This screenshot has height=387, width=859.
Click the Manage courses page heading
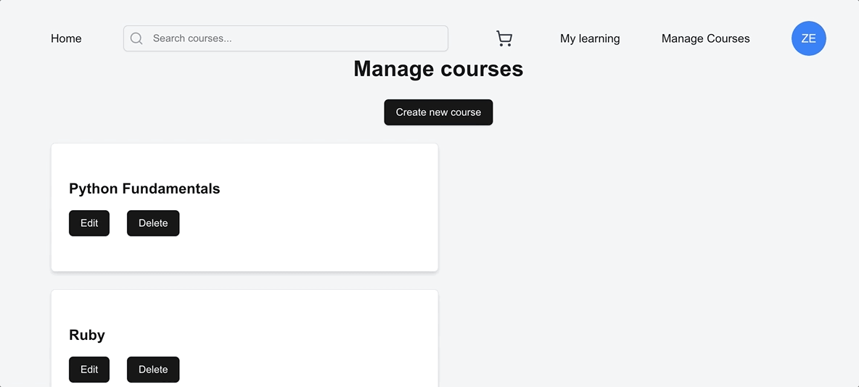point(438,69)
